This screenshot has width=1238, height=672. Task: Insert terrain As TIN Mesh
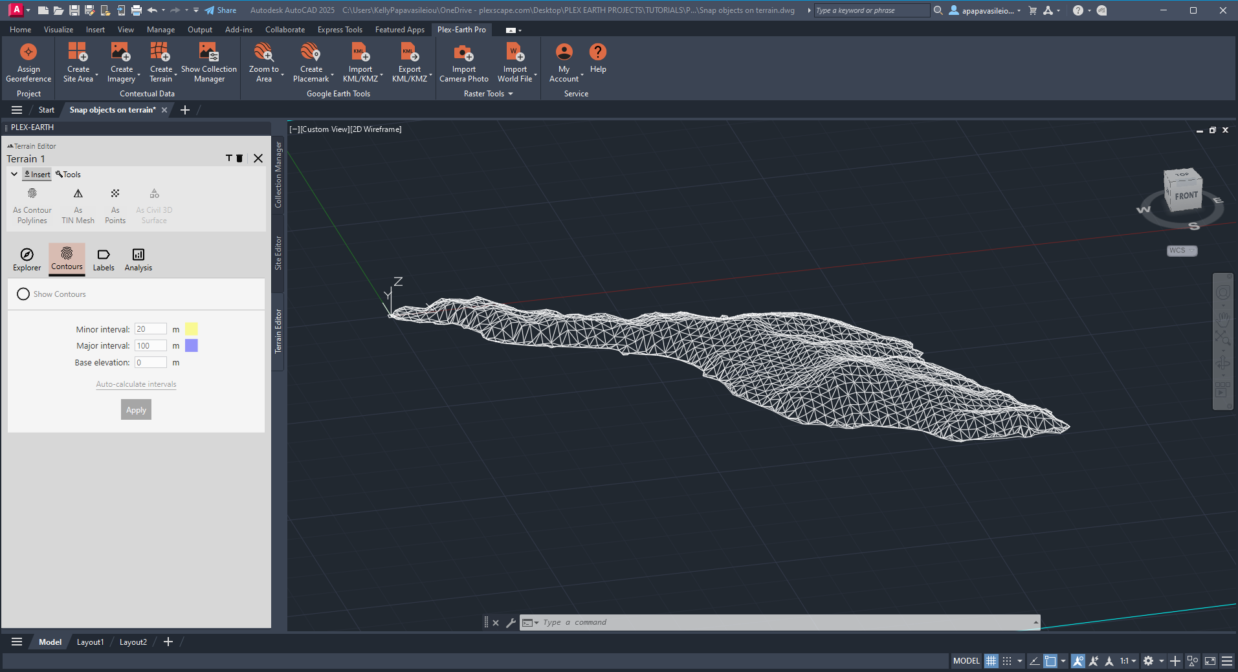coord(78,206)
